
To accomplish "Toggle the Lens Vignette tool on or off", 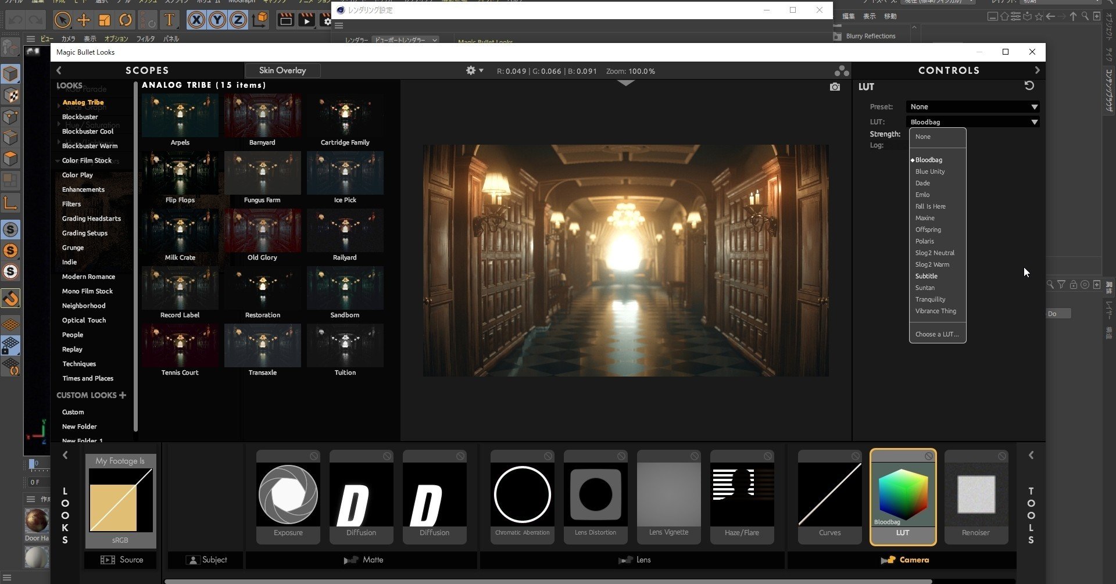I will pos(695,456).
